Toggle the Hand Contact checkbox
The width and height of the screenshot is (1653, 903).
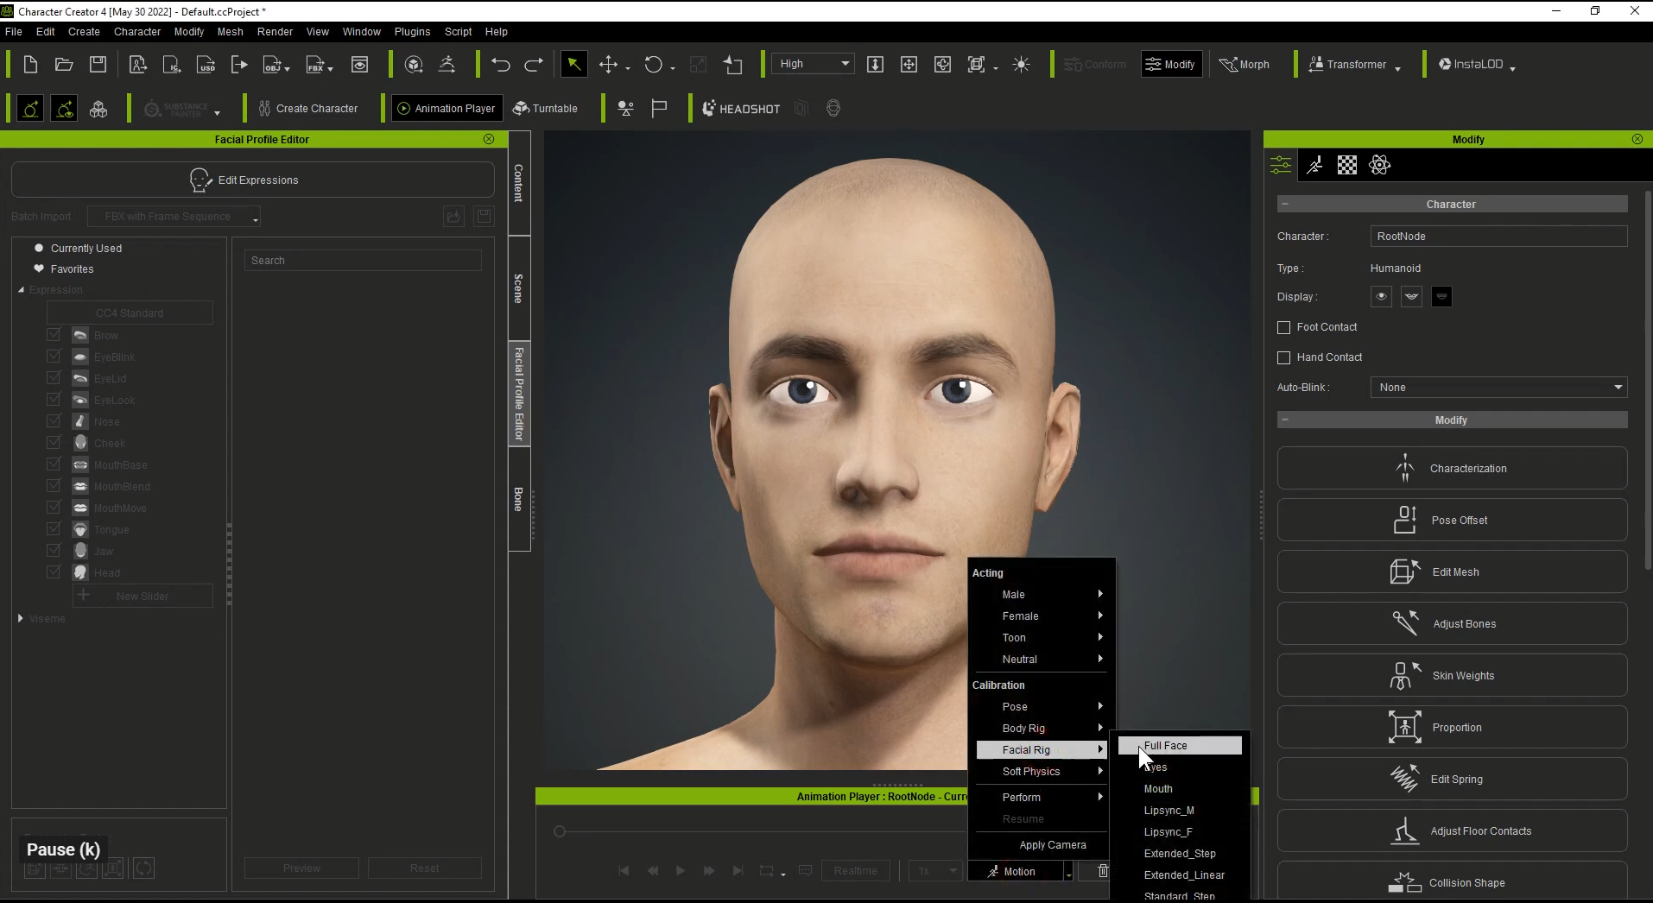click(1283, 357)
